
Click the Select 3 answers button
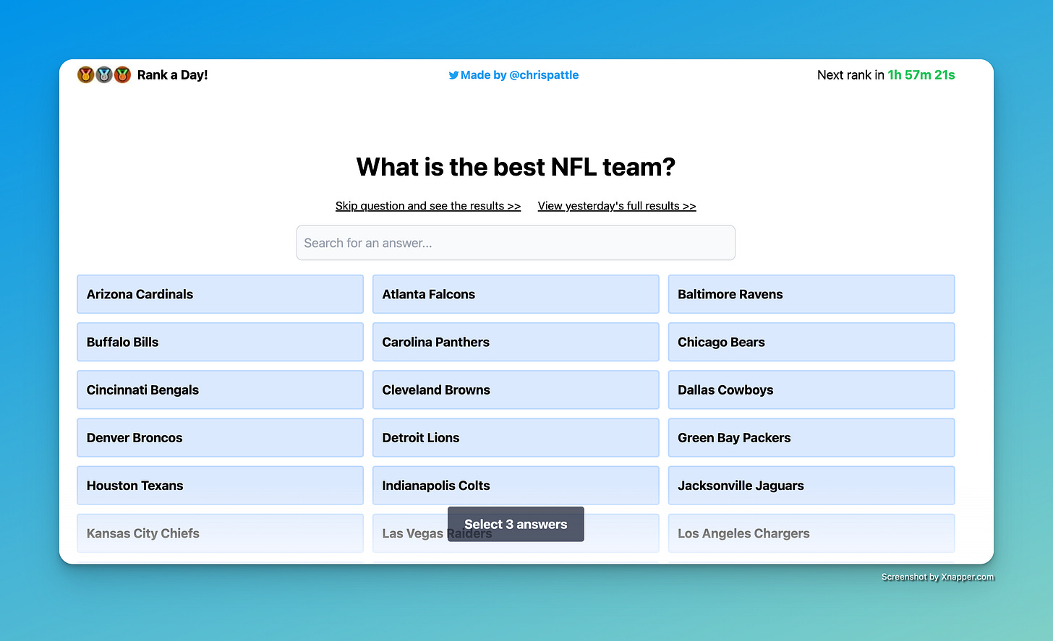point(516,524)
